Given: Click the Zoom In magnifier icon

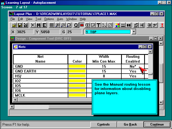Looking at the screenshot, I should [57, 25].
